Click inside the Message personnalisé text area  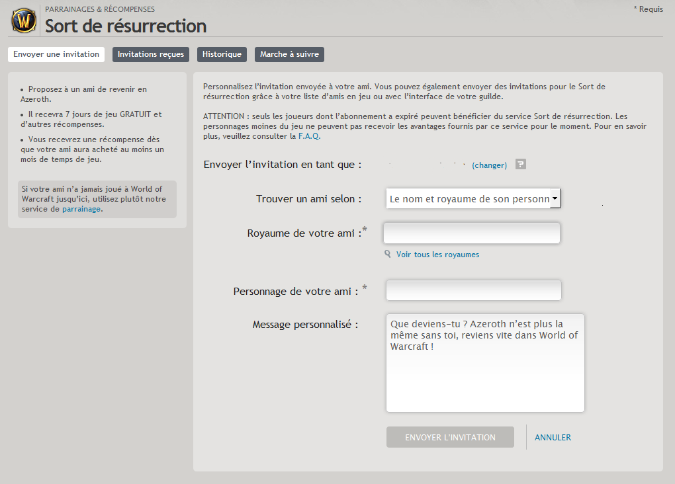coord(485,363)
